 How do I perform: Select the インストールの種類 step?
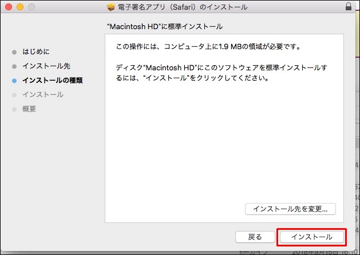pos(53,80)
